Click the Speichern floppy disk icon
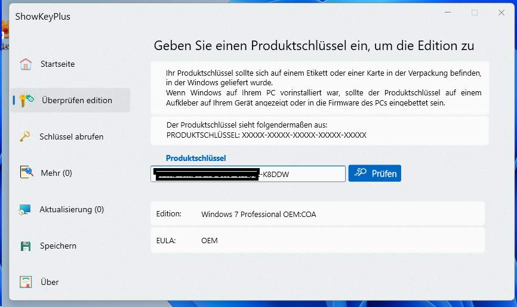This screenshot has height=307, width=517. pos(26,246)
